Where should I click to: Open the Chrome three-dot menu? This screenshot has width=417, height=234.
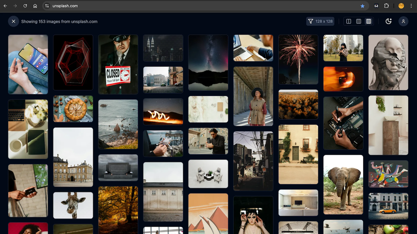pyautogui.click(x=411, y=6)
